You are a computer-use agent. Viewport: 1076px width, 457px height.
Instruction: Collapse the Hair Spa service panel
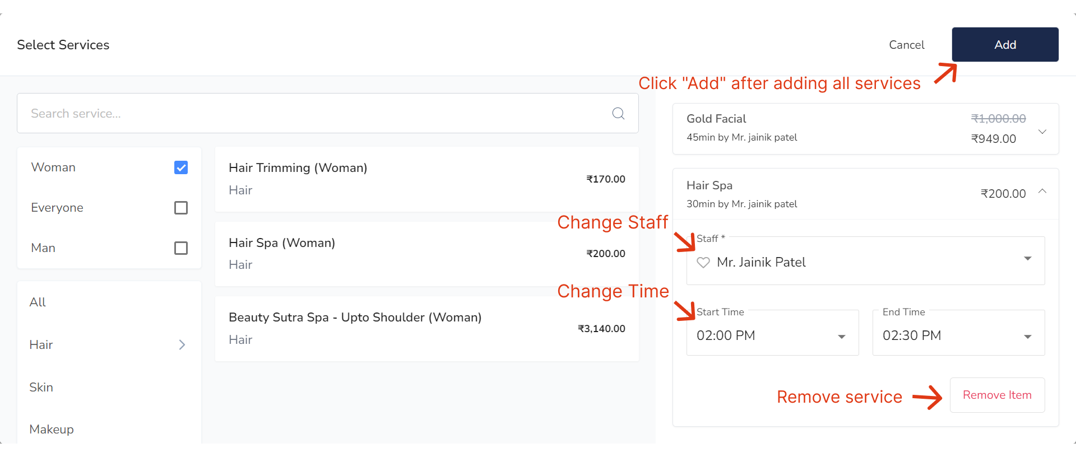(1042, 191)
